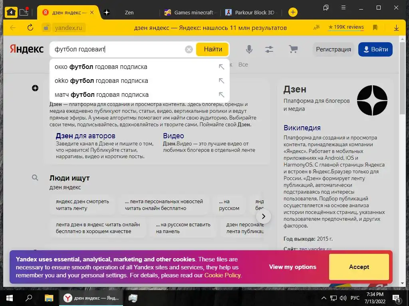Click the Войти sign-in button
Image resolution: width=409 pixels, height=306 pixels.
pos(375,49)
